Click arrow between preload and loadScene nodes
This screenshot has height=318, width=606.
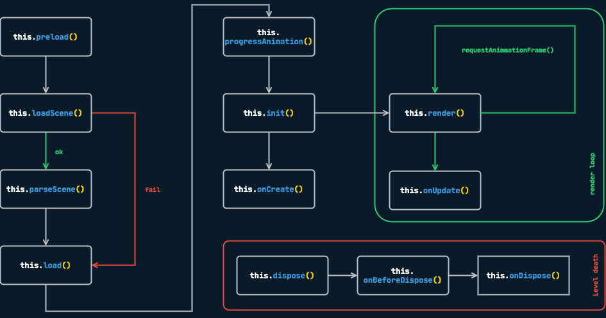pyautogui.click(x=46, y=74)
